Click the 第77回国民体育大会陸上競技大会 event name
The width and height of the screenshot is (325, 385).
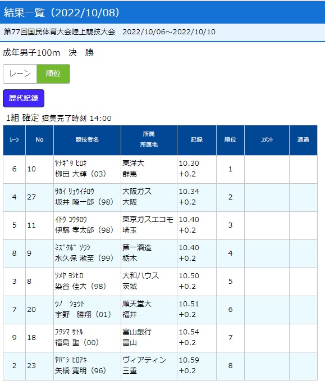[x=59, y=32]
